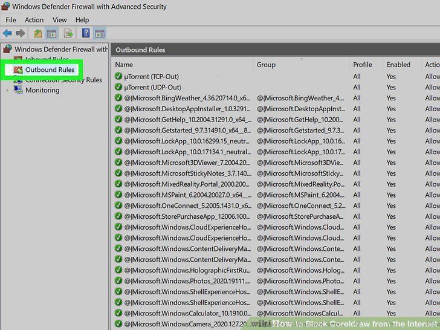
Task: Click the Forward arrow toolbar icon
Action: [x=20, y=34]
